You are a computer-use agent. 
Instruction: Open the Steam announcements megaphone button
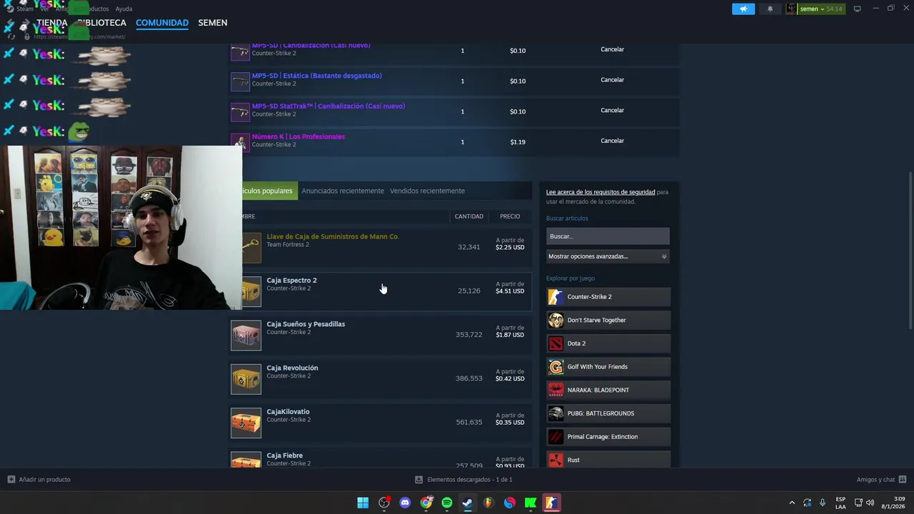743,9
